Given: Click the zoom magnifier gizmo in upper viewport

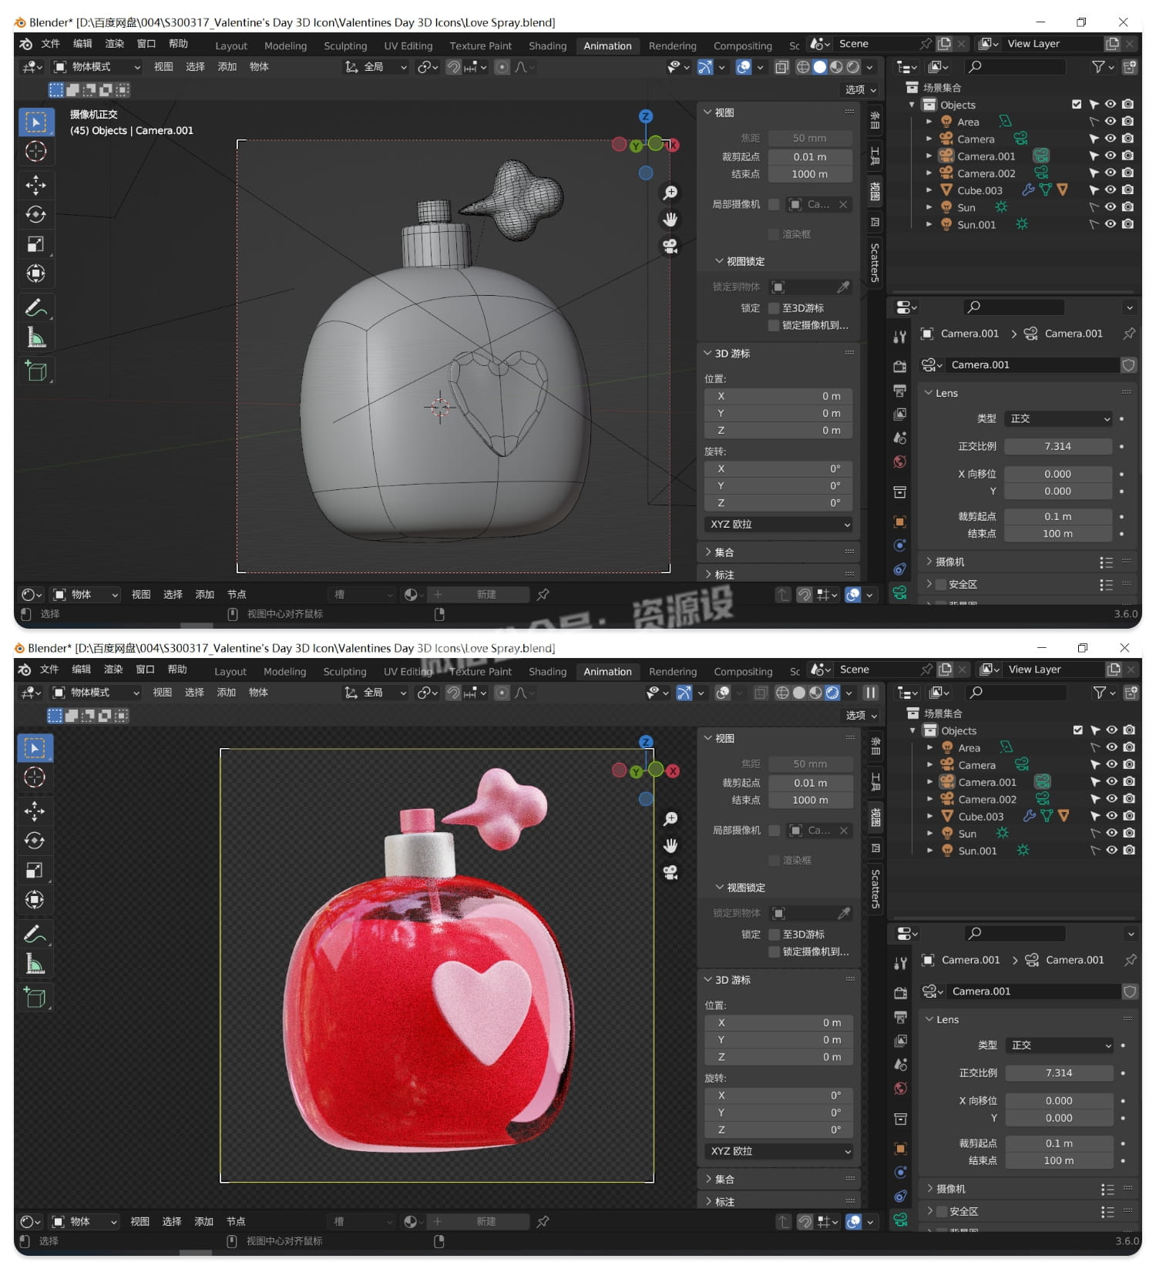Looking at the screenshot, I should coord(670,193).
